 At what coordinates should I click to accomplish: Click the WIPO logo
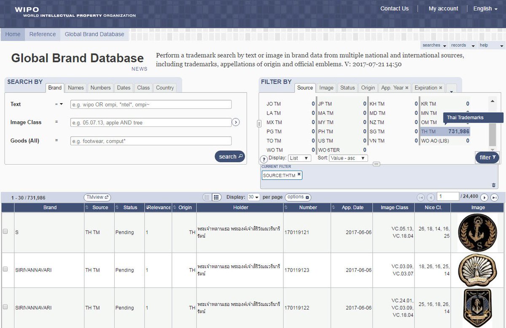click(75, 11)
